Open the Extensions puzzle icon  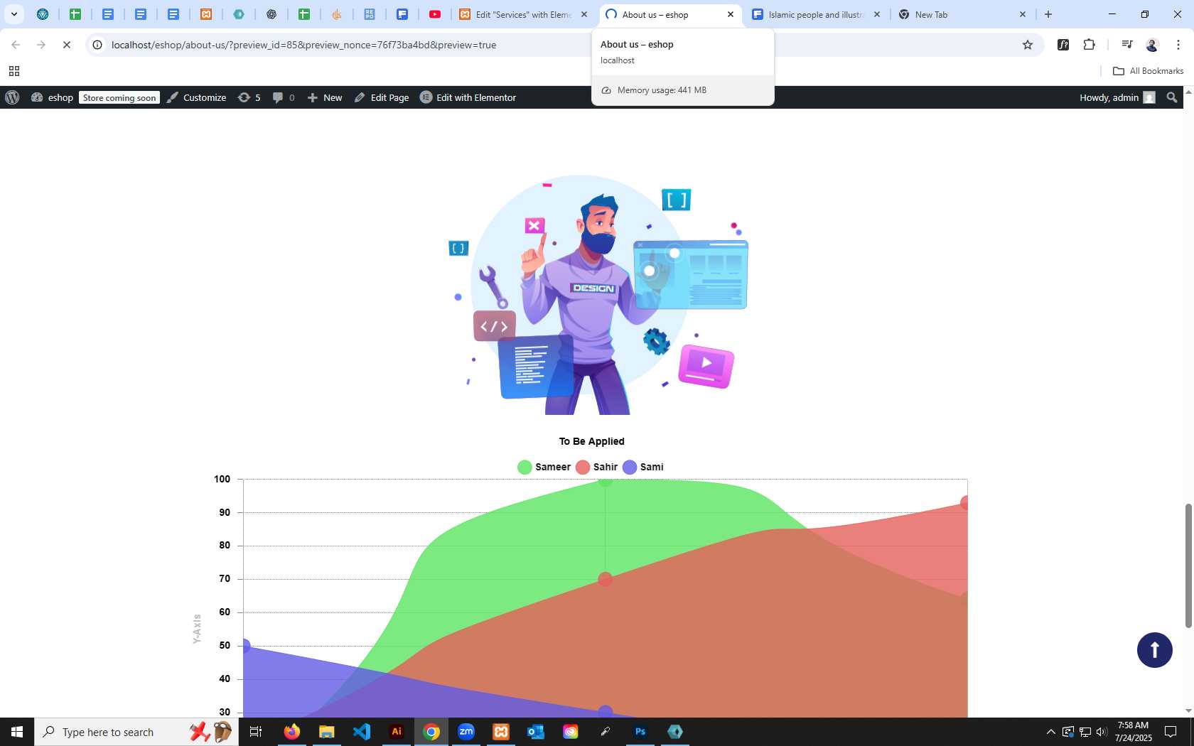(1090, 45)
